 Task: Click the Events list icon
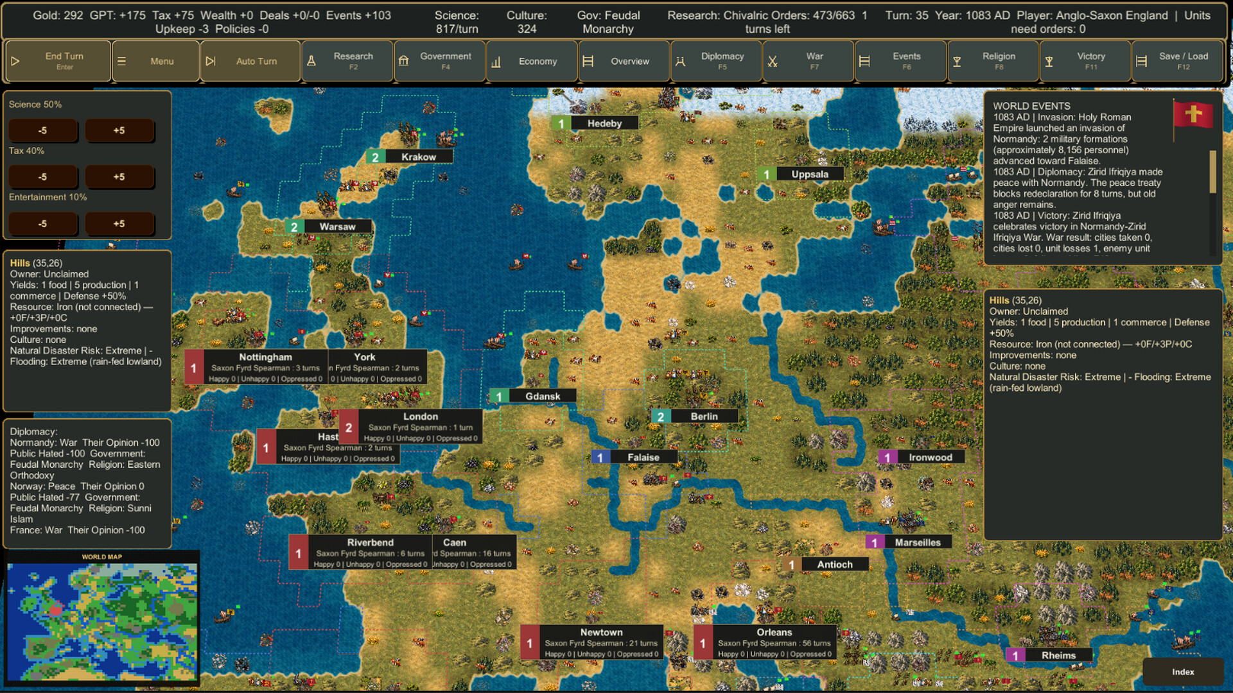pos(864,62)
